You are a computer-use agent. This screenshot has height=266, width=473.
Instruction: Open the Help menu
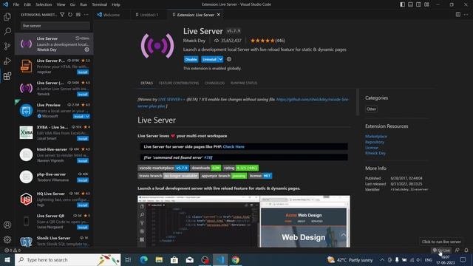[x=116, y=4]
